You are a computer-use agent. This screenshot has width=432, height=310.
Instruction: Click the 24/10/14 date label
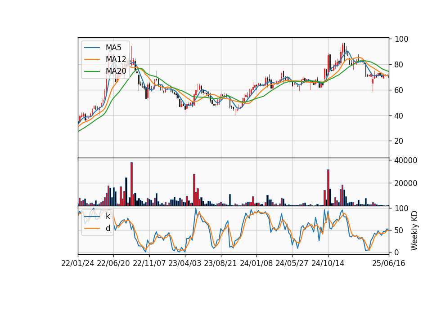[x=328, y=264]
